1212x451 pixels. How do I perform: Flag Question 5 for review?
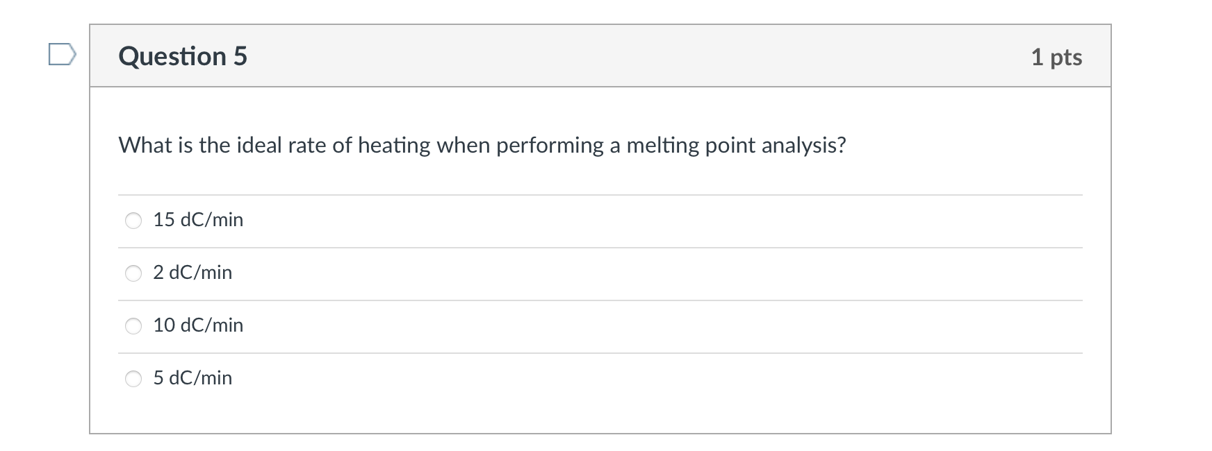(61, 54)
